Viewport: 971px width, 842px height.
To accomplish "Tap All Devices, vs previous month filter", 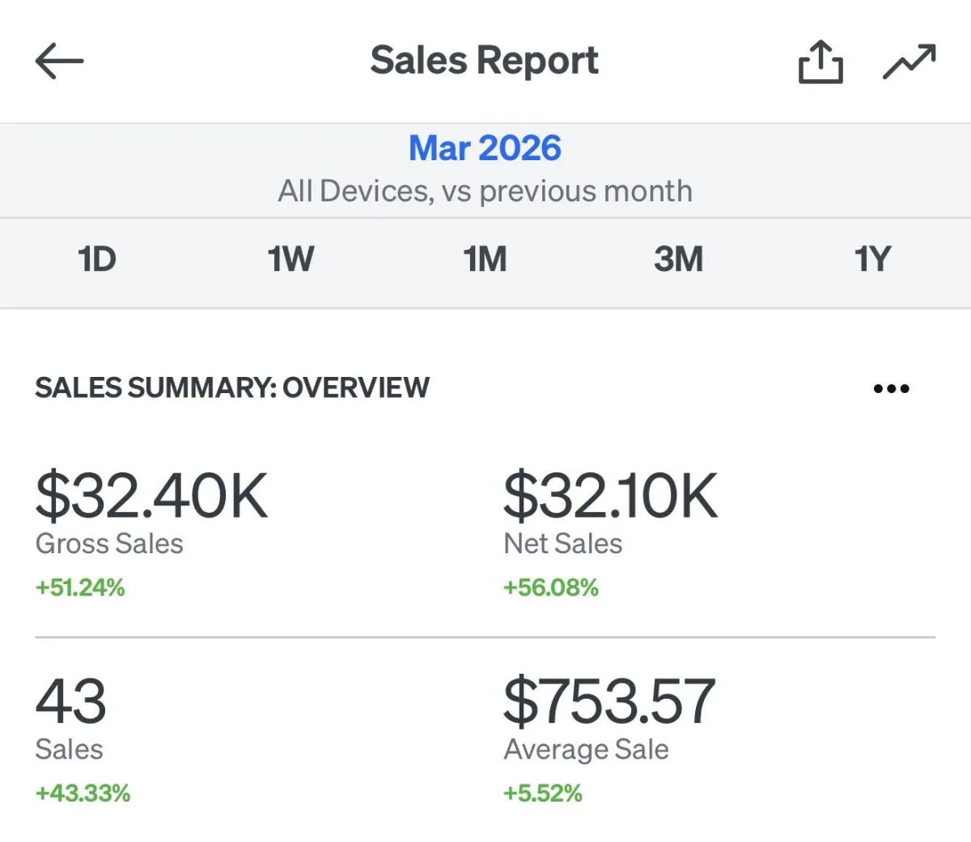I will click(485, 192).
